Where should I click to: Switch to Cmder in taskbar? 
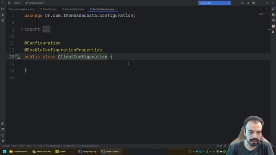[61, 152]
